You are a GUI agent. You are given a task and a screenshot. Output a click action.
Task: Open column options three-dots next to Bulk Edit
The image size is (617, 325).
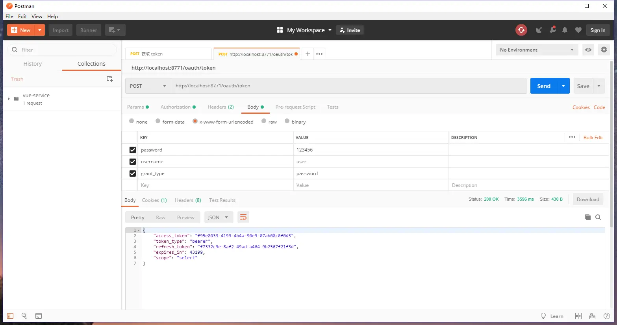[x=572, y=137]
